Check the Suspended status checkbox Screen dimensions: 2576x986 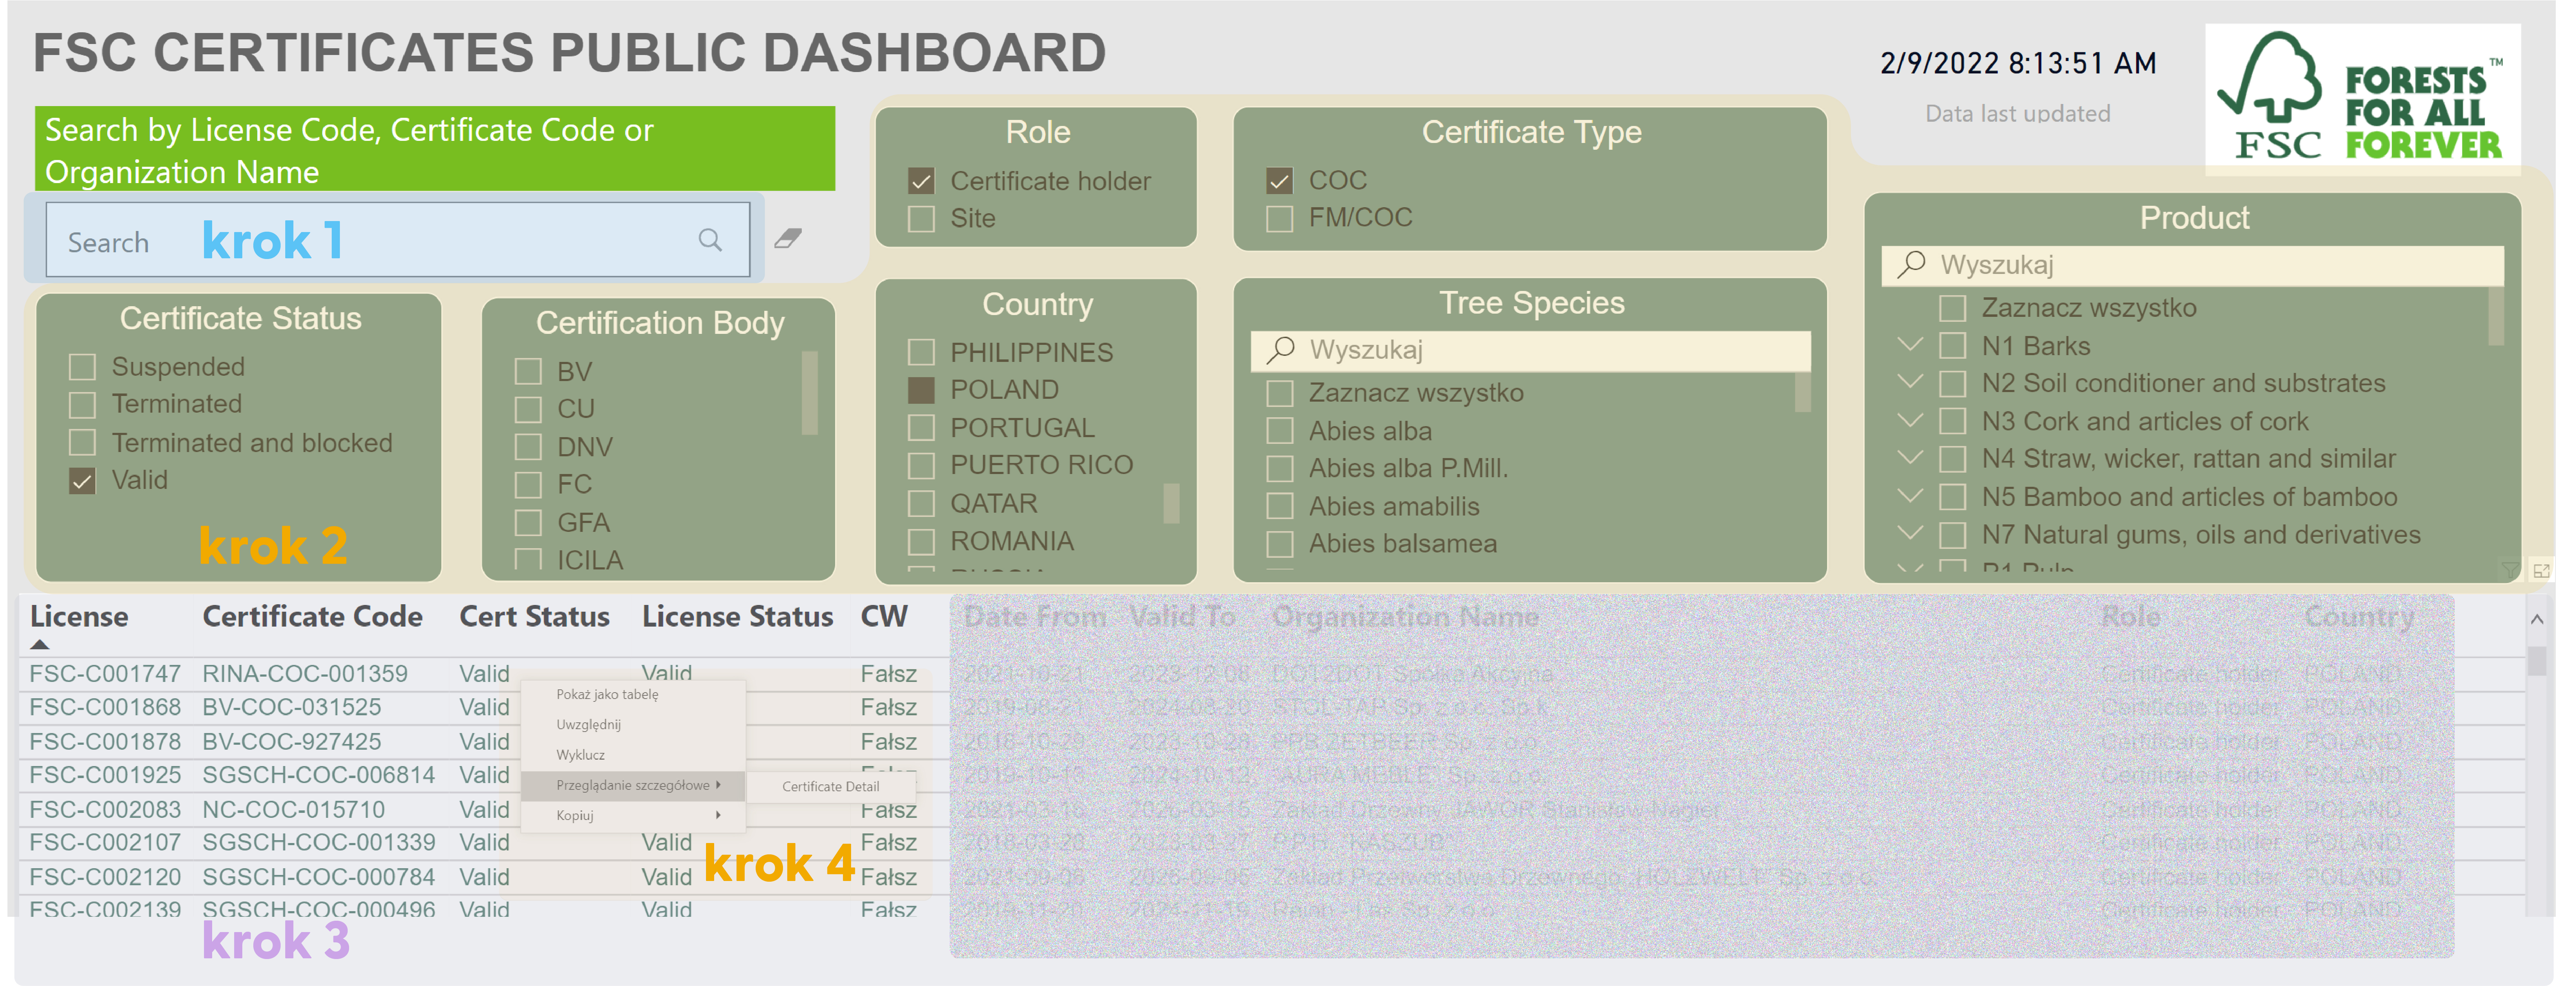click(82, 367)
